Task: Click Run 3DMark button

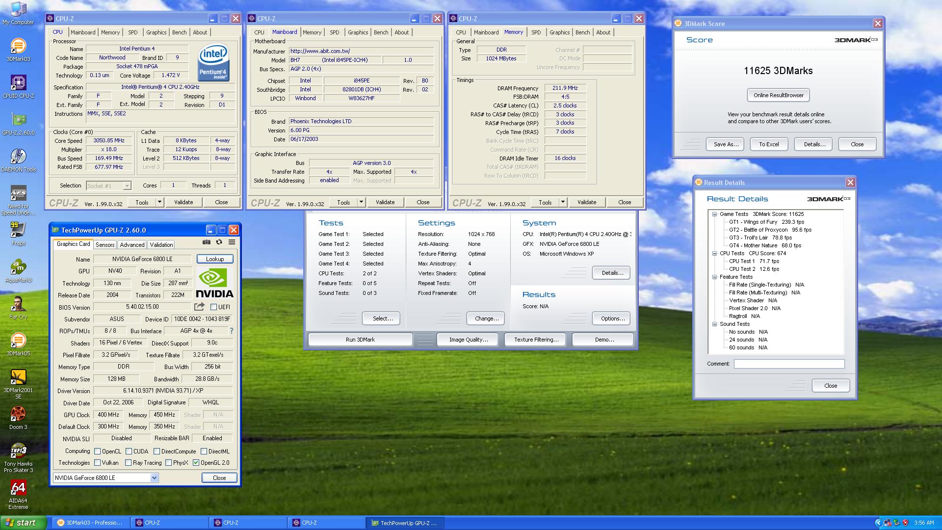Action: pyautogui.click(x=360, y=340)
